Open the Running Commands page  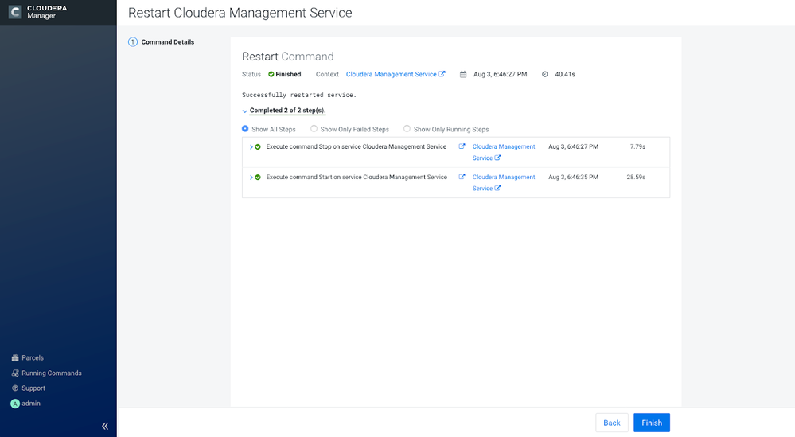pyautogui.click(x=46, y=373)
